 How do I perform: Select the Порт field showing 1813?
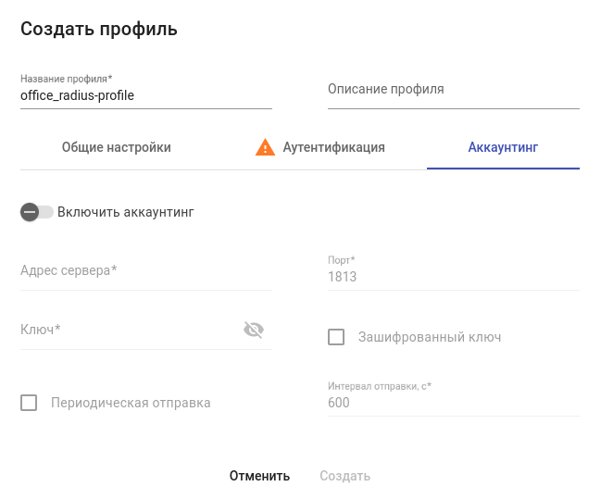tap(453, 277)
